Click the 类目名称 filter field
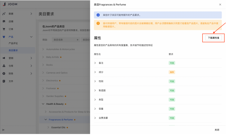The height and width of the screenshot is (135, 226). (x=66, y=40)
